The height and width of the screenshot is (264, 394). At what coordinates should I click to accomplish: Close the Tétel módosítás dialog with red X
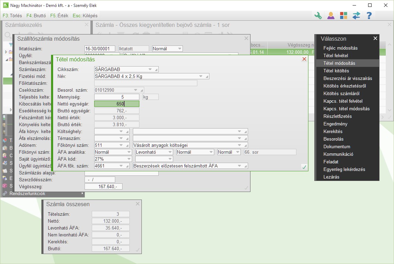pos(304,59)
